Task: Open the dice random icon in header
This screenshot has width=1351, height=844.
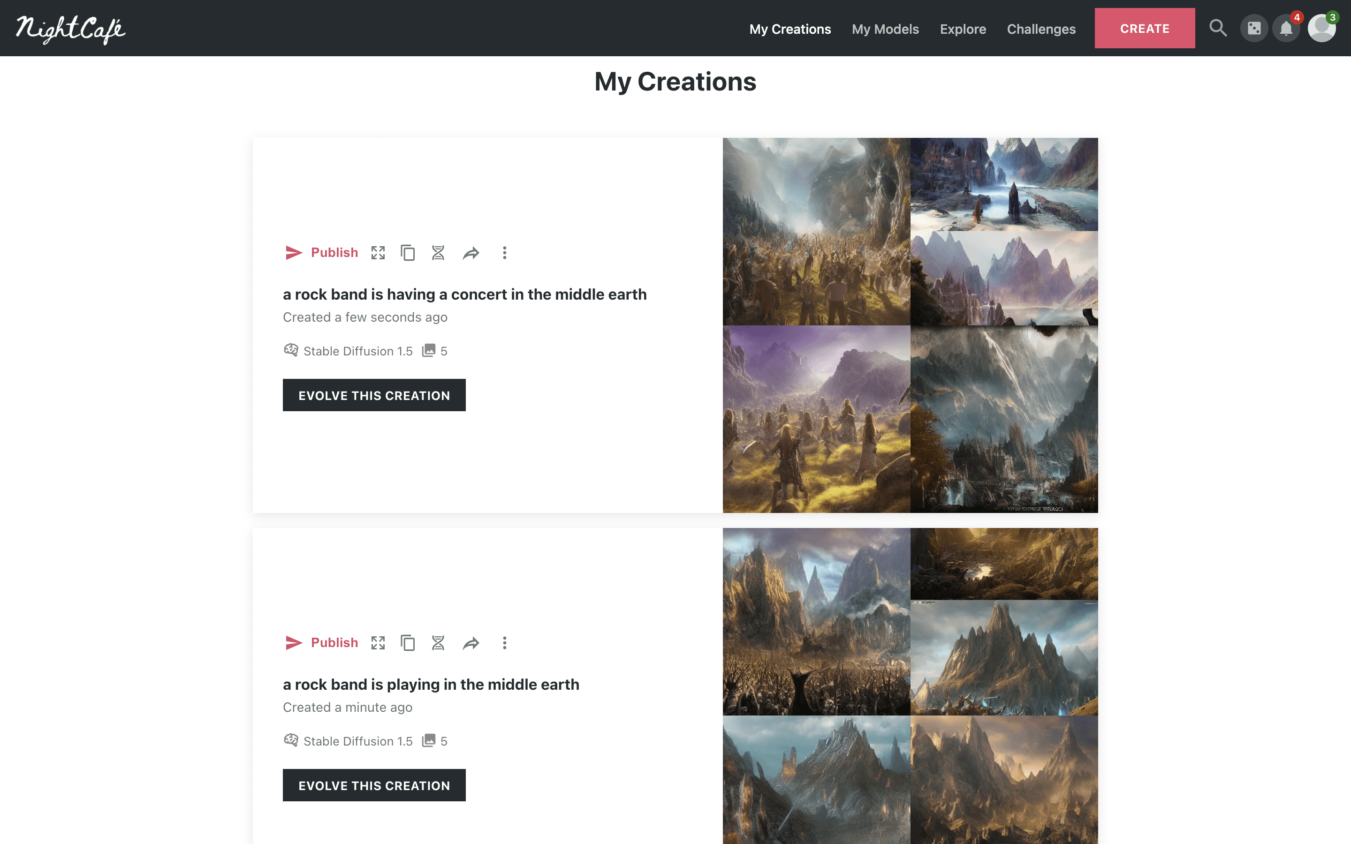Action: (x=1254, y=28)
